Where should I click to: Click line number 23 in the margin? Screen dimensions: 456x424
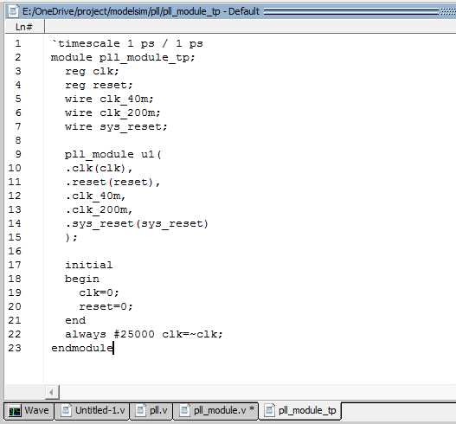(15, 348)
